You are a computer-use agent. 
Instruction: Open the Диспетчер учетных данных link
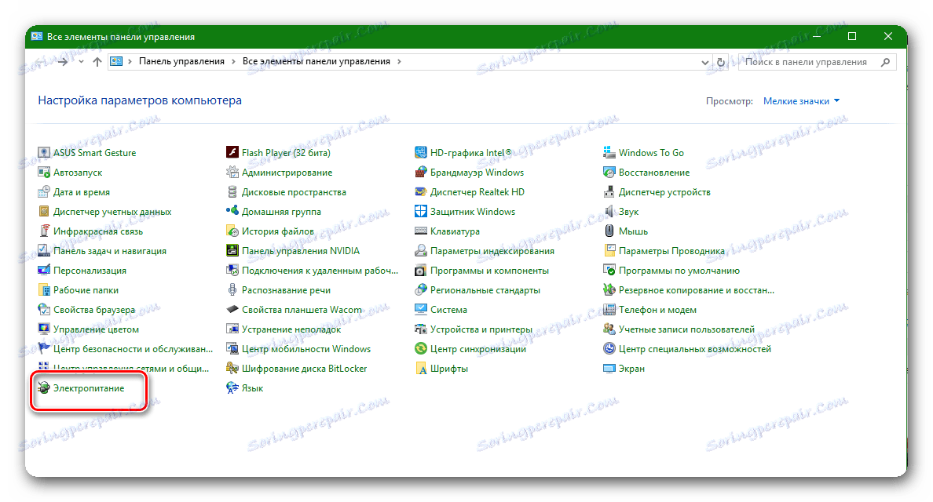112,212
